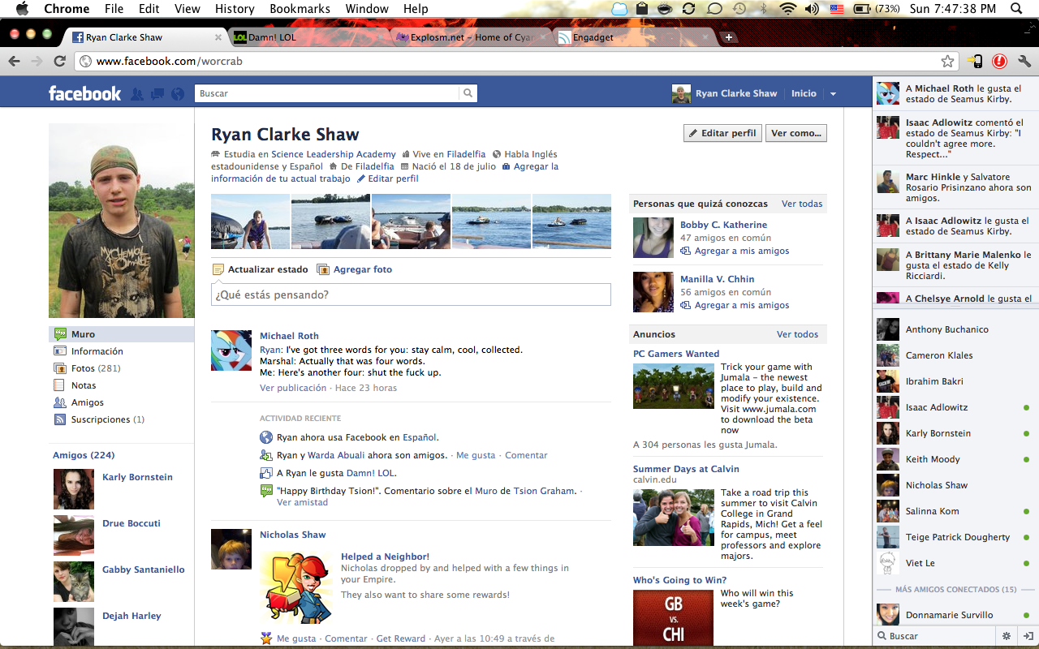This screenshot has width=1039, height=649.
Task: Open Ryan's large profile picture
Action: coord(122,221)
